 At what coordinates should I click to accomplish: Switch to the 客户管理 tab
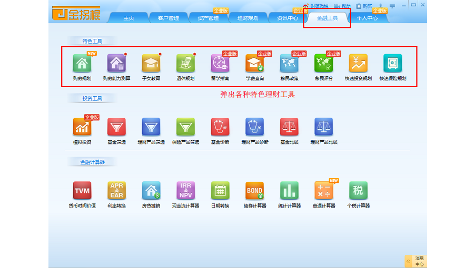(168, 18)
